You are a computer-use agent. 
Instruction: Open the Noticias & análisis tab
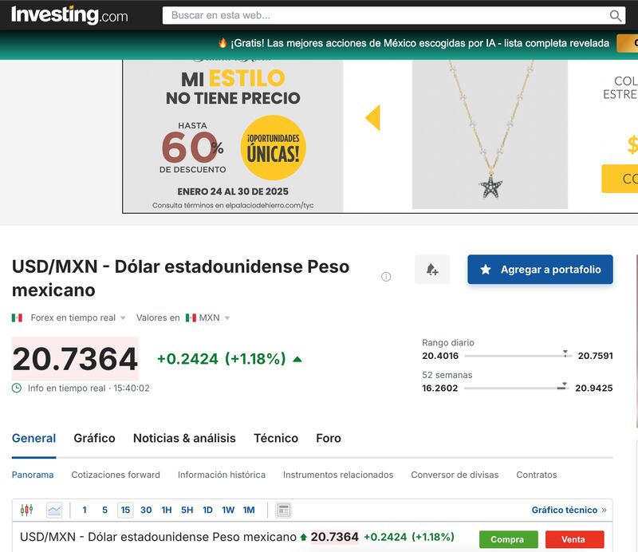184,438
